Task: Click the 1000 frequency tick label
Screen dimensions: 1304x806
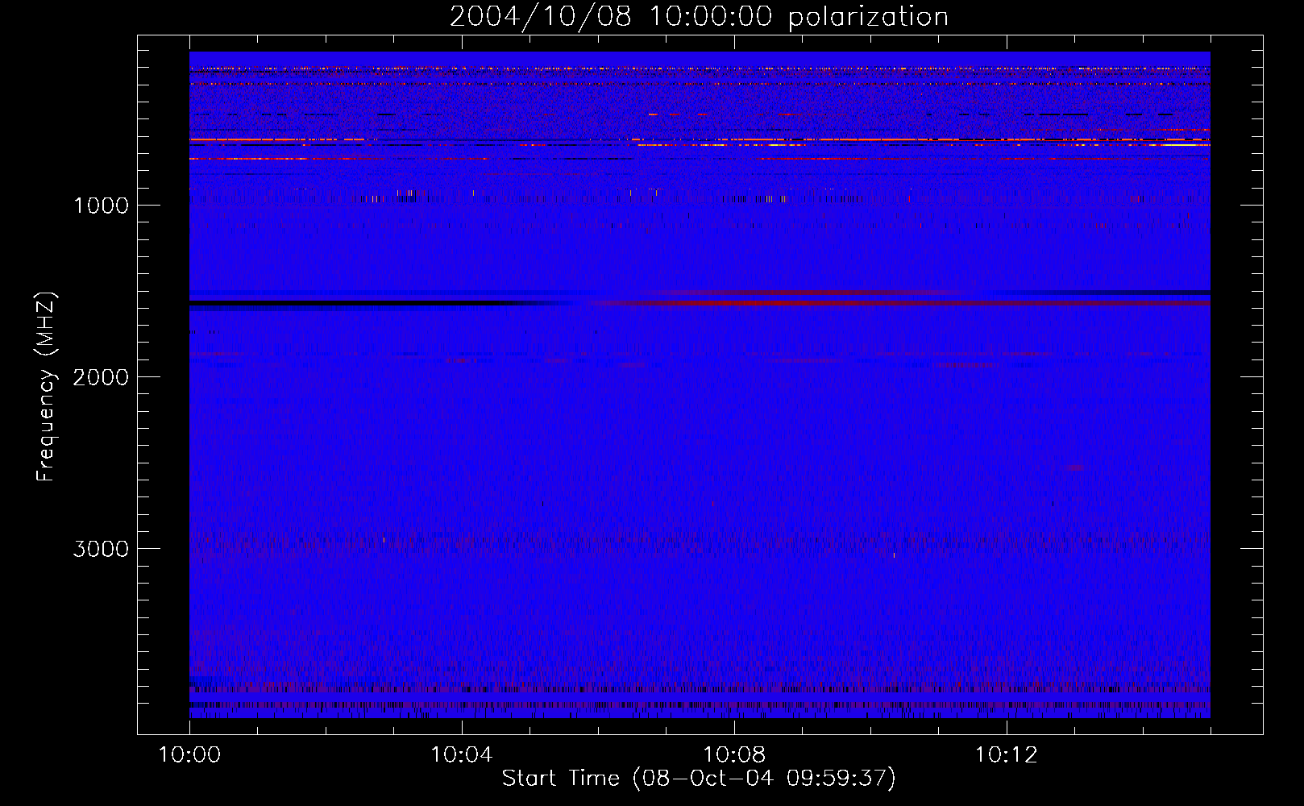Action: pos(101,206)
